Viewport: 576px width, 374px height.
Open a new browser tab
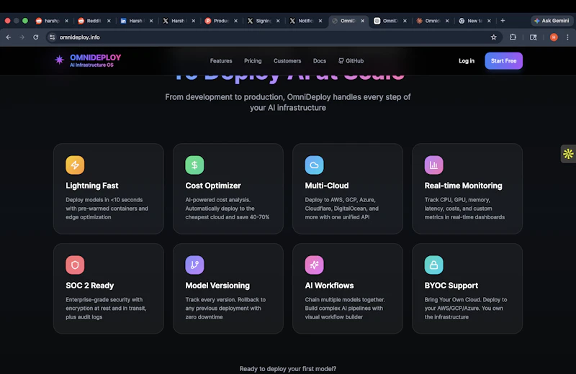pos(503,21)
